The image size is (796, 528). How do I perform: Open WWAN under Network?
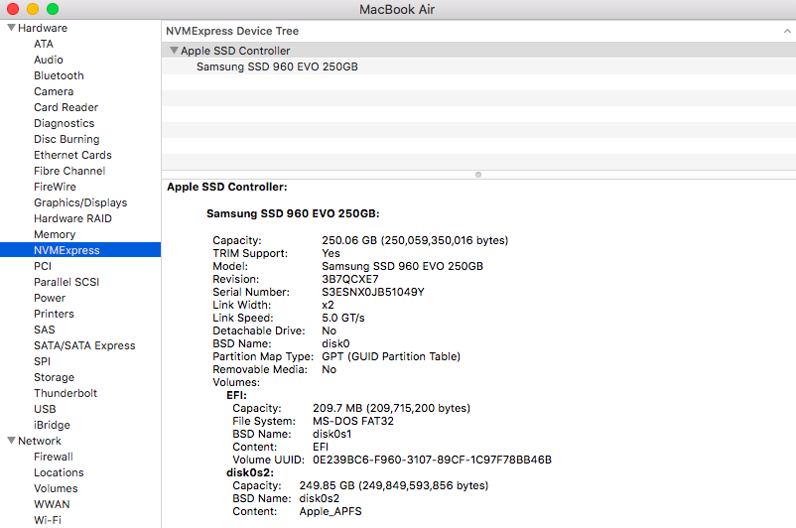(x=52, y=504)
